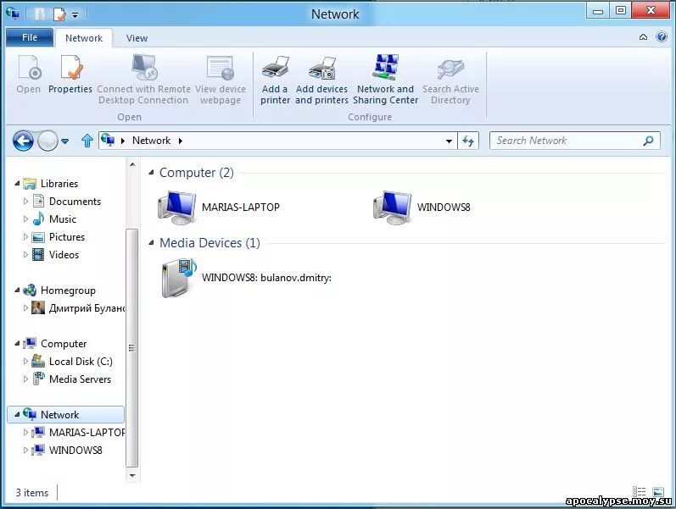Expand the Music library node
Screen dimensions: 676x509
pyautogui.click(x=25, y=219)
